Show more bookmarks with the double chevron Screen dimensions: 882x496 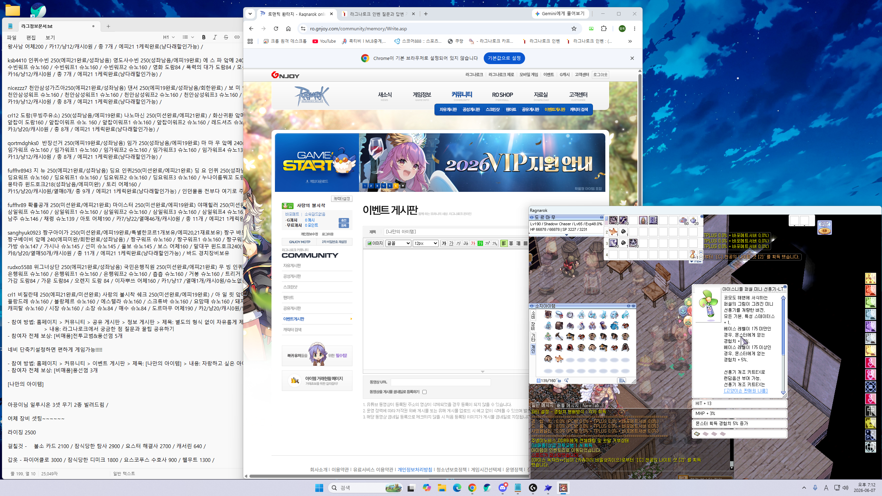coord(630,41)
